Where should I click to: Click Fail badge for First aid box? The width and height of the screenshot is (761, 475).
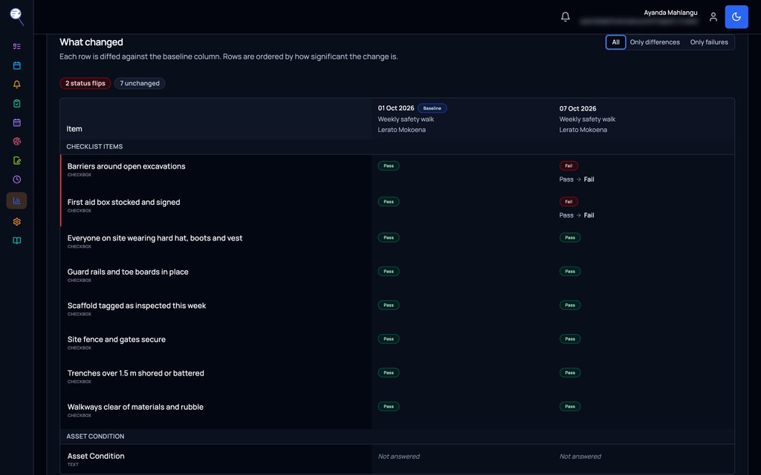tap(569, 202)
